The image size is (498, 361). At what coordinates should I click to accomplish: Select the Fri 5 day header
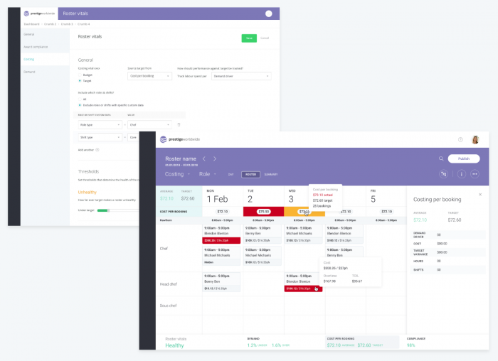coord(386,196)
